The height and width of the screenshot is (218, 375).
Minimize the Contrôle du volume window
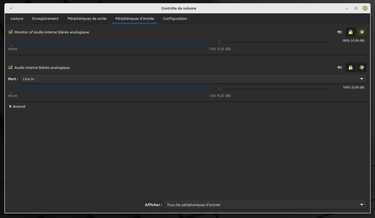click(x=347, y=8)
